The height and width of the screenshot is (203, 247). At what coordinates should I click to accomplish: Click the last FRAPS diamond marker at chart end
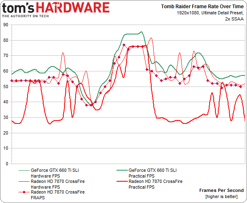pyautogui.click(x=240, y=87)
